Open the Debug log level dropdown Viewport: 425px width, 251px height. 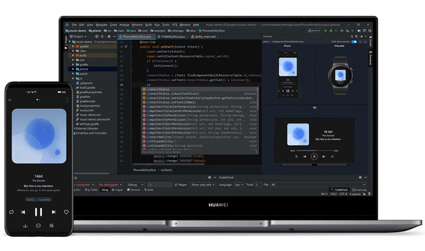135,185
